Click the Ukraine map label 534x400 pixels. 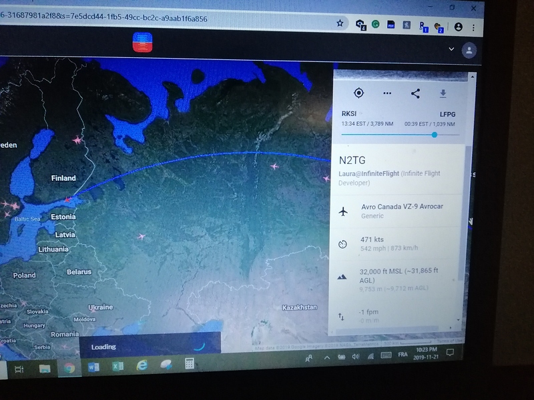pyautogui.click(x=101, y=307)
